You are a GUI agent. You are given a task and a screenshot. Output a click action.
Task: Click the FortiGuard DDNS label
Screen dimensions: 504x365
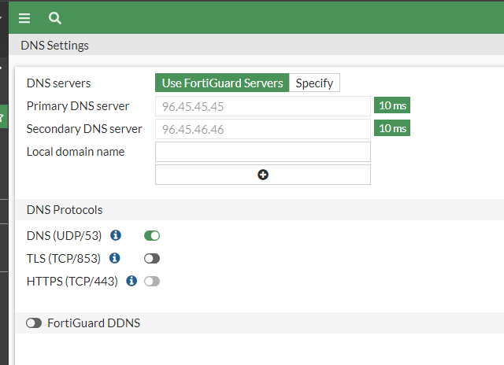click(x=94, y=323)
